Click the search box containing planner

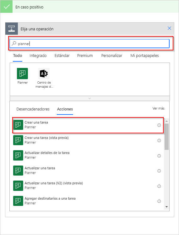[90, 43]
